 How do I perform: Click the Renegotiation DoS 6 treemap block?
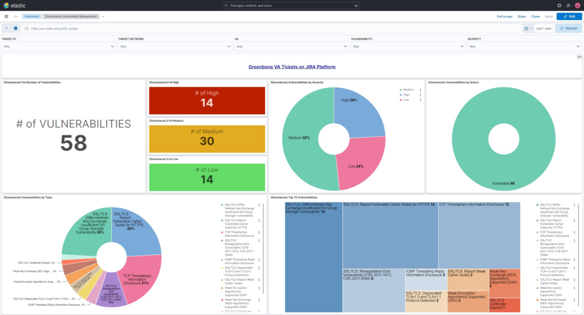coord(374,291)
